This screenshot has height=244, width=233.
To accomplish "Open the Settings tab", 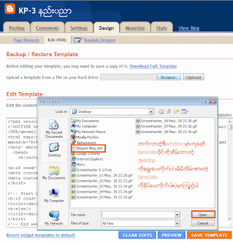I will tap(79, 28).
